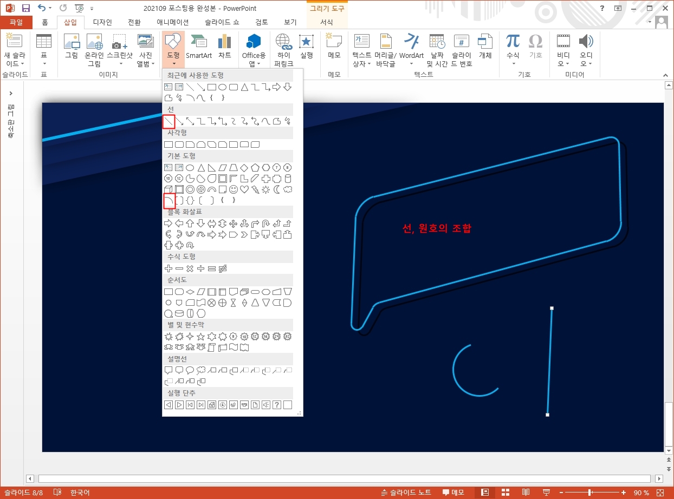Choose the Lightning Bolt shape

click(255, 189)
